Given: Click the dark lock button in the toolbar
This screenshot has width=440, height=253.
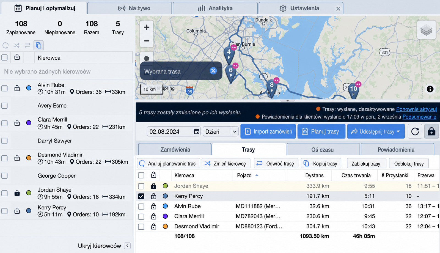Looking at the screenshot, I should (x=431, y=131).
